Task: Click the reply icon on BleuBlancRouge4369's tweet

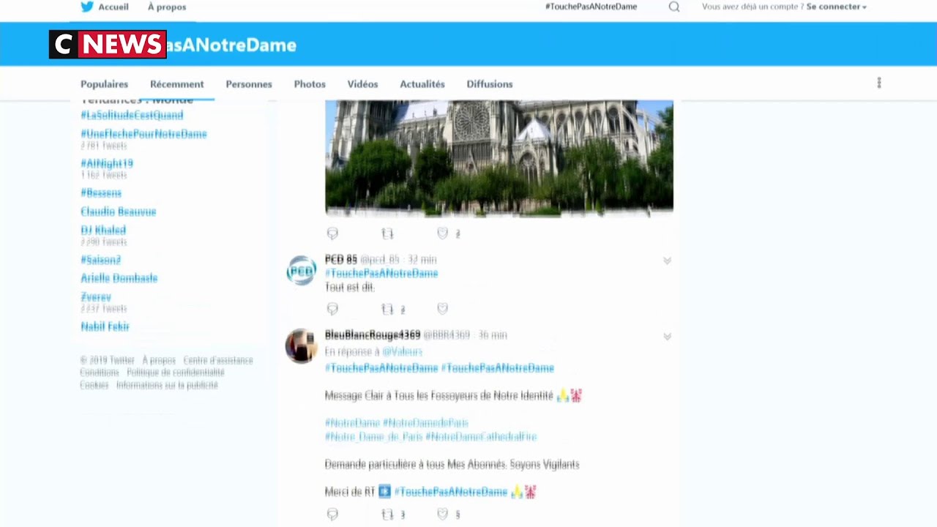Action: (x=332, y=514)
